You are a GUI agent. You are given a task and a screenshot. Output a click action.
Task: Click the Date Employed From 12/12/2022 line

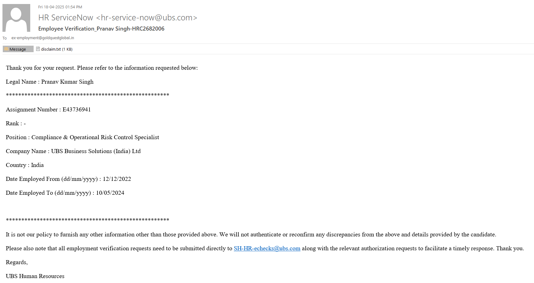pyautogui.click(x=68, y=179)
